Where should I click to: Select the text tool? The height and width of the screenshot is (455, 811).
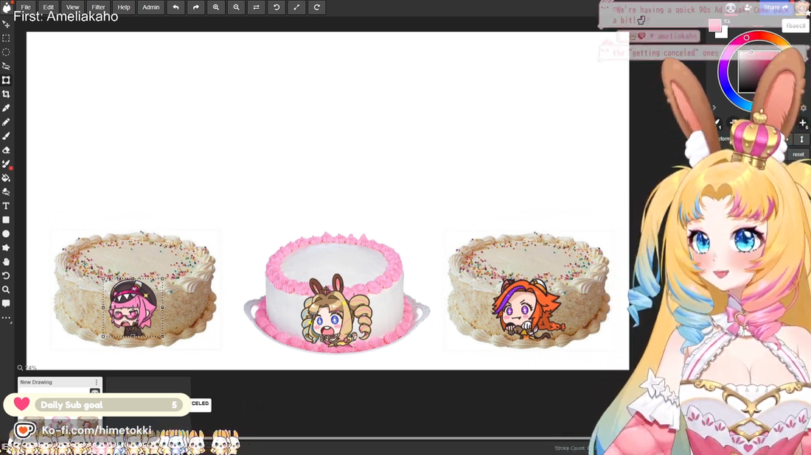(x=6, y=206)
